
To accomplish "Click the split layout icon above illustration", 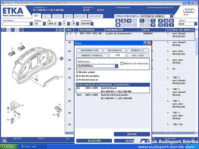I will 58,30.
